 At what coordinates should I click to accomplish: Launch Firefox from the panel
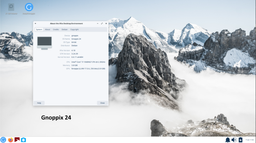(11, 140)
